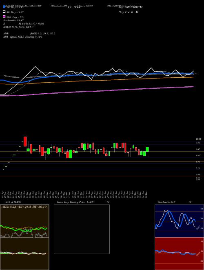Click the blue stochastics chart panel
Screen dimensions: 204x270
179,221
